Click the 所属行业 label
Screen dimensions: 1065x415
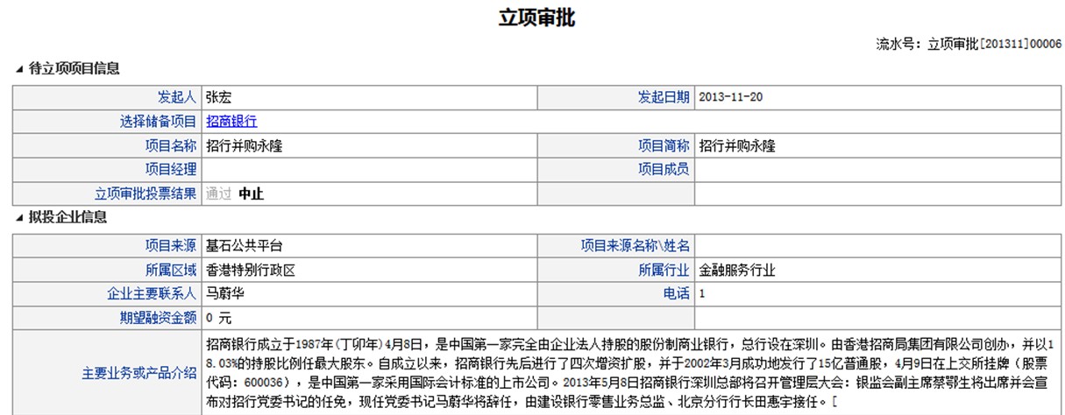click(664, 271)
